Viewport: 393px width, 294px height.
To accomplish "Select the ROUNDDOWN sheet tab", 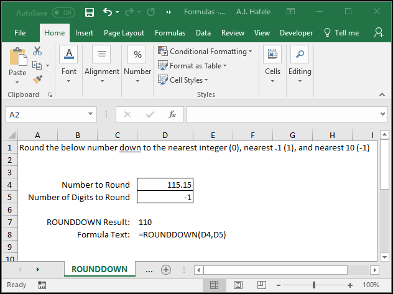I will (99, 269).
